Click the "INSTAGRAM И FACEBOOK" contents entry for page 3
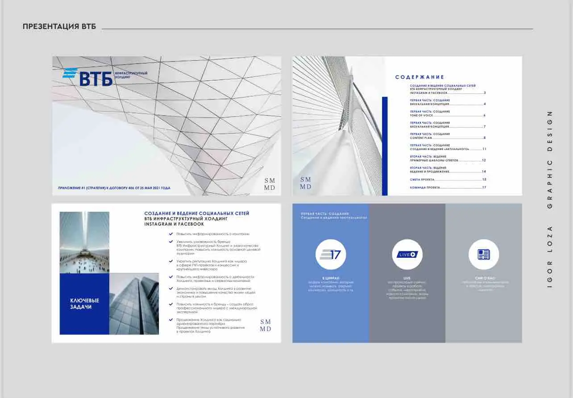Image resolution: width=573 pixels, height=398 pixels. pyautogui.click(x=448, y=89)
